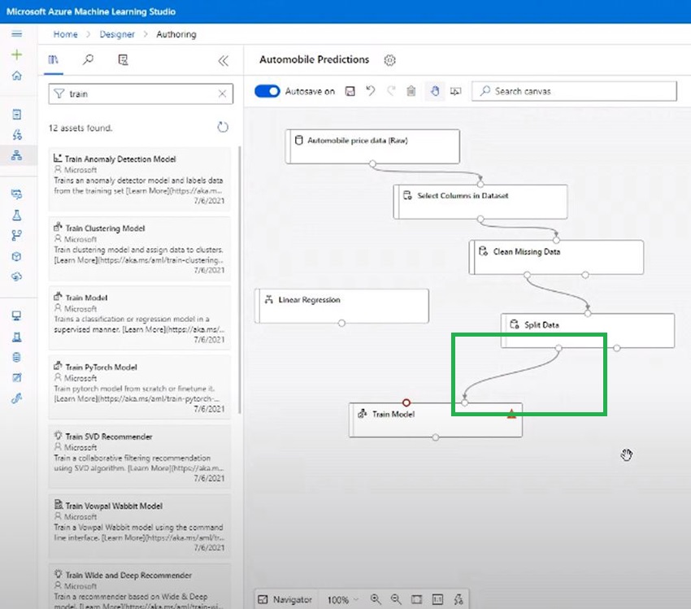Collapse the asset panel with double chevron
This screenshot has width=691, height=609.
(x=224, y=61)
